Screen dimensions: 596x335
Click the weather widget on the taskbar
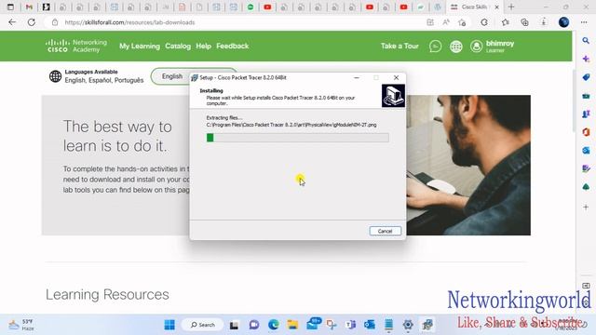point(21,325)
